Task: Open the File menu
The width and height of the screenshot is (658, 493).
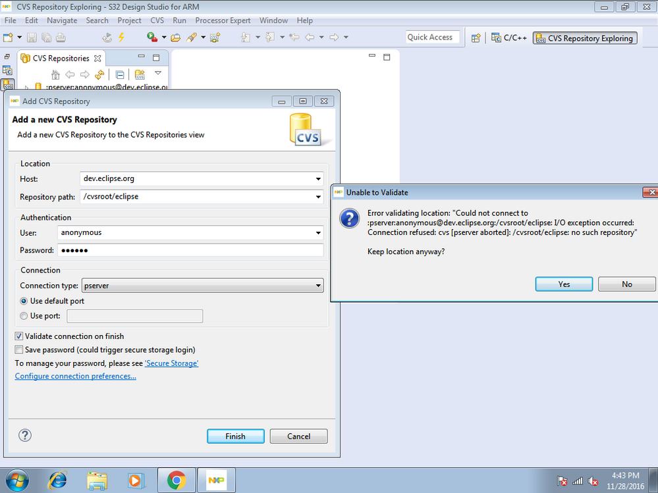Action: point(10,20)
